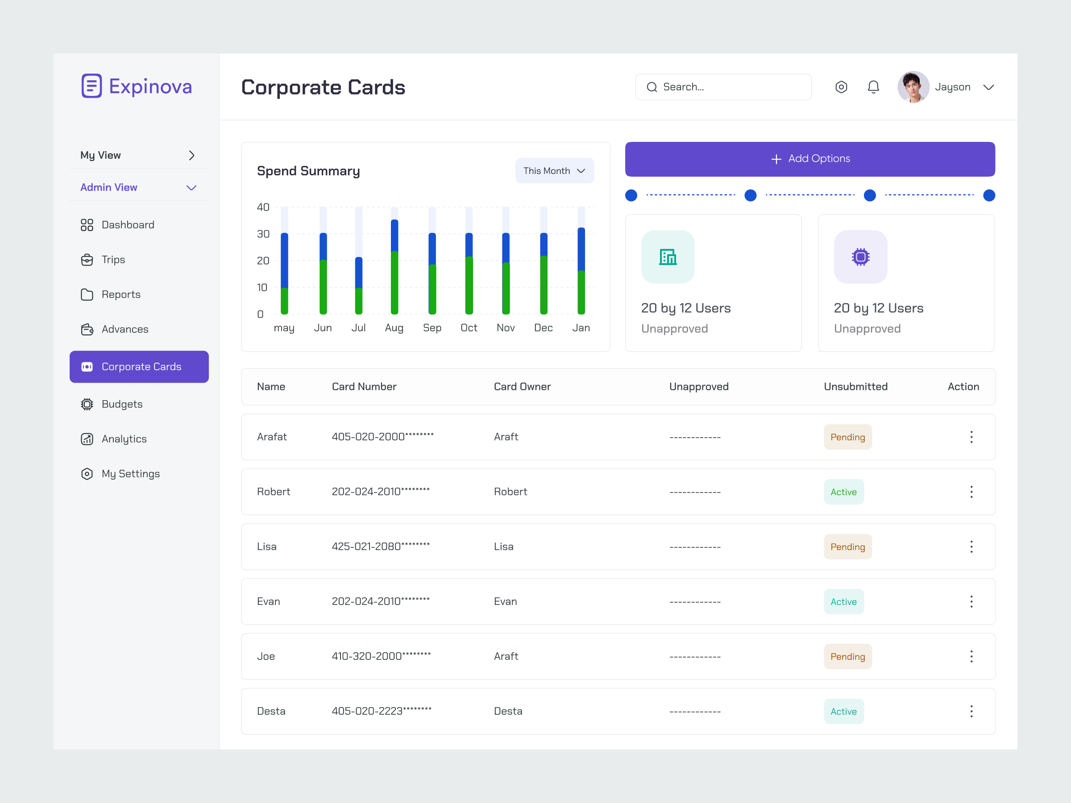Viewport: 1071px width, 803px height.
Task: Open the Jayson user menu chevron
Action: 988,87
